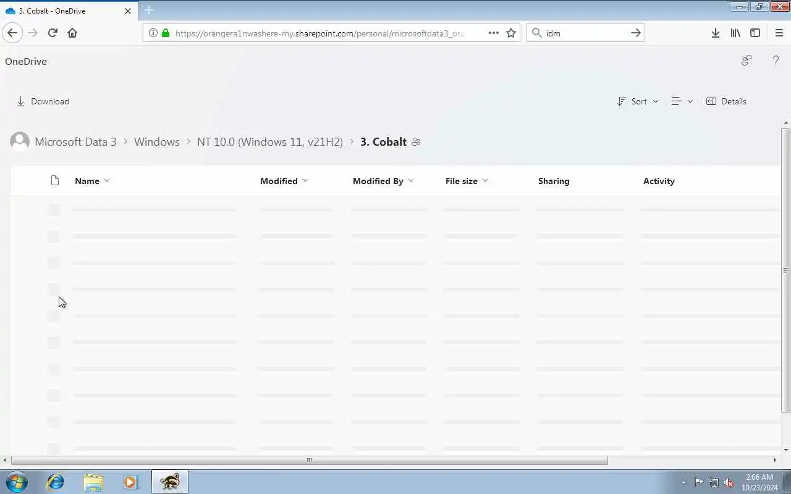Screen dimensions: 791x494
Task: Click the Sharing column header
Action: point(554,181)
